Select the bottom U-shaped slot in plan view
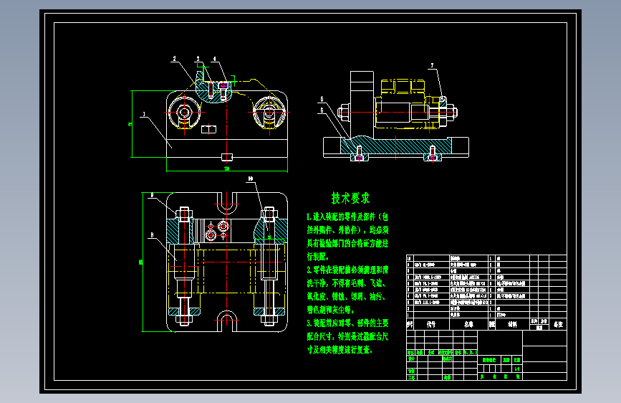The height and width of the screenshot is (403, 621). [x=227, y=321]
